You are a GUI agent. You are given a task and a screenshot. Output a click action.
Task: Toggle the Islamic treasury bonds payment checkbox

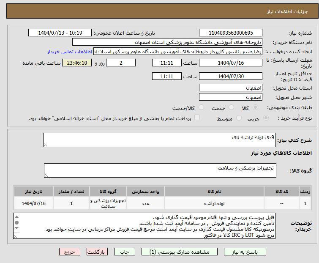pos(197,118)
